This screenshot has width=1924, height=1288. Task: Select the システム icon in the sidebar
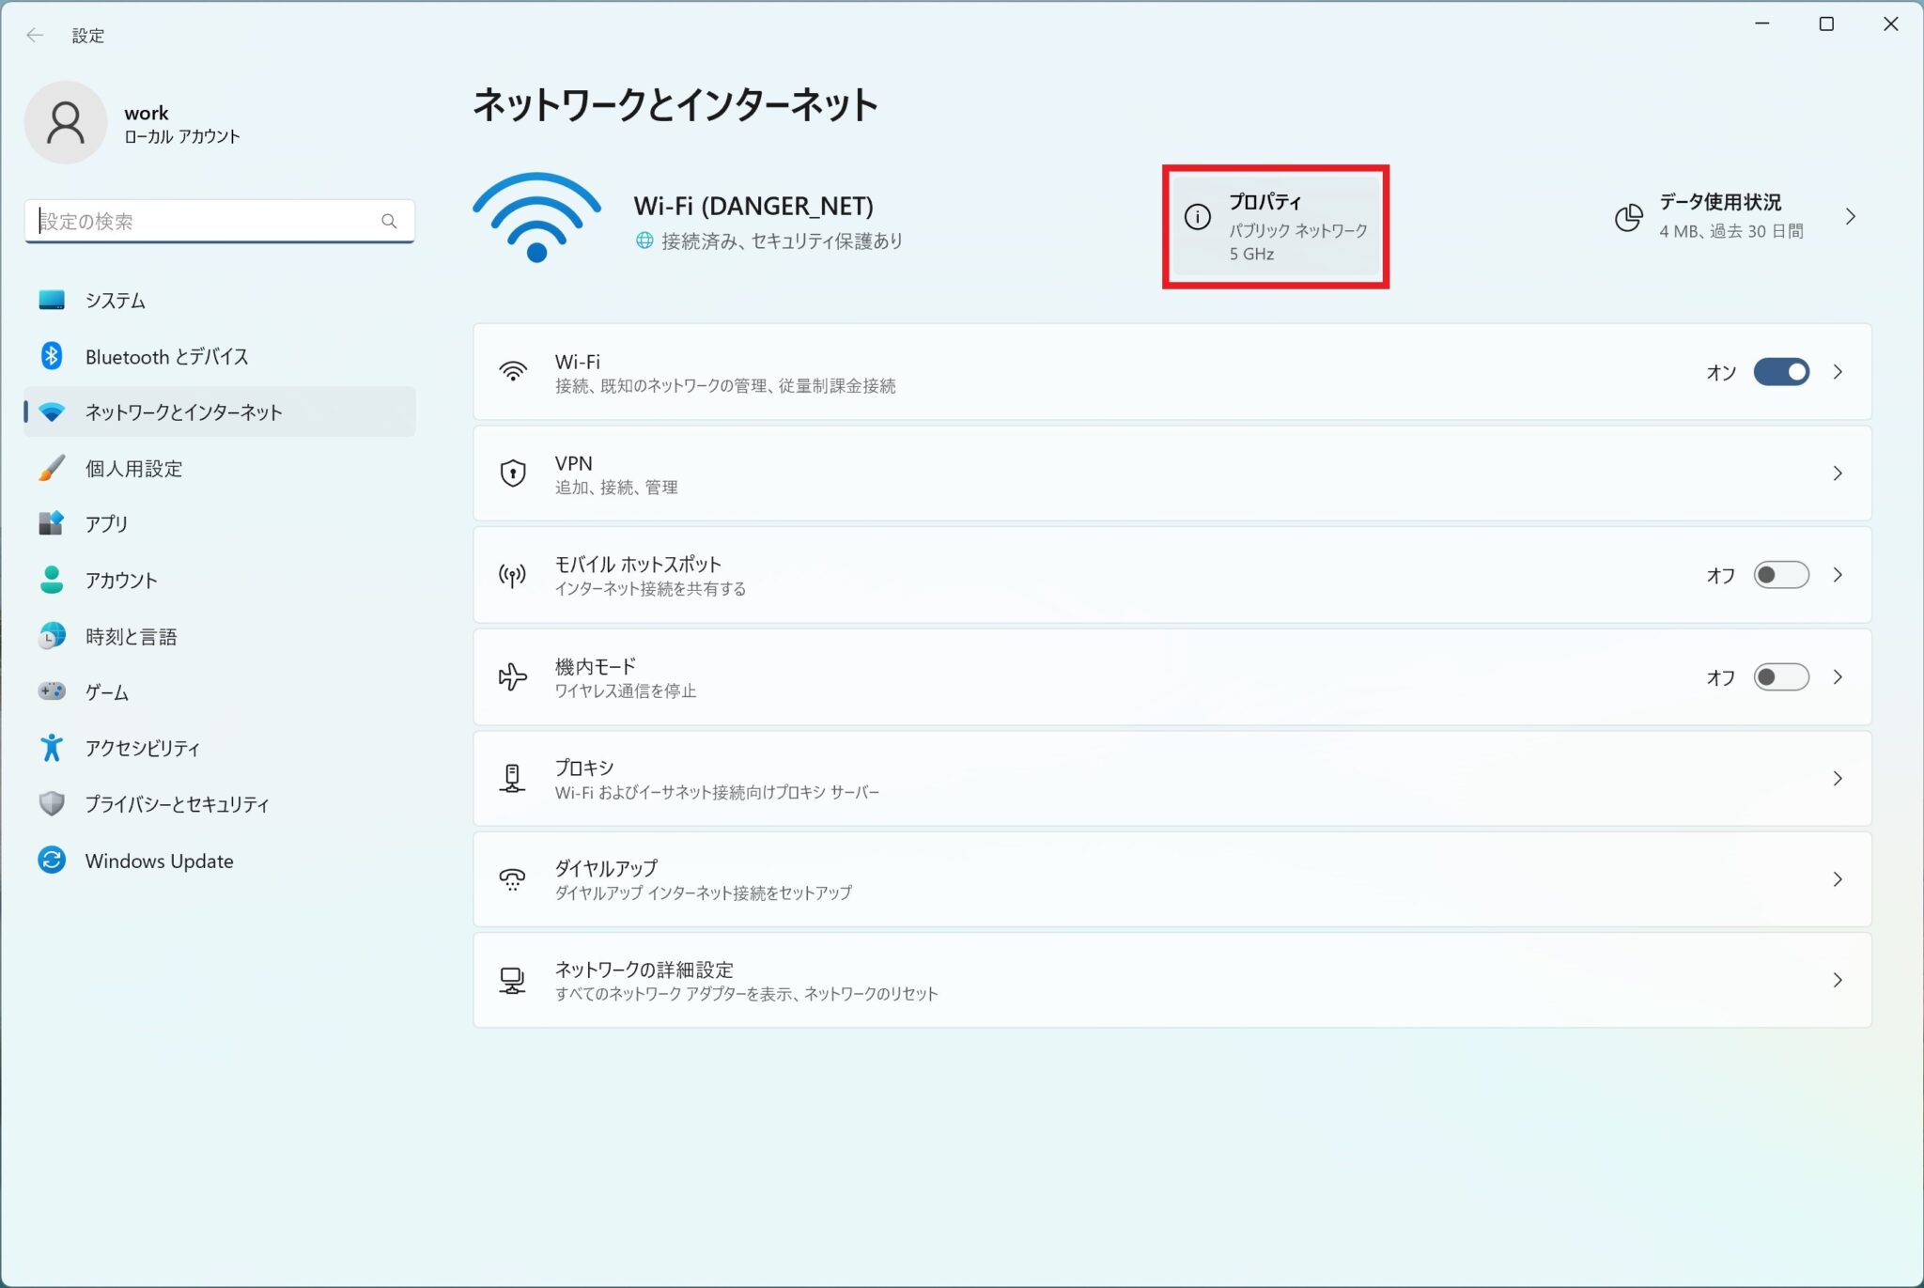tap(52, 300)
